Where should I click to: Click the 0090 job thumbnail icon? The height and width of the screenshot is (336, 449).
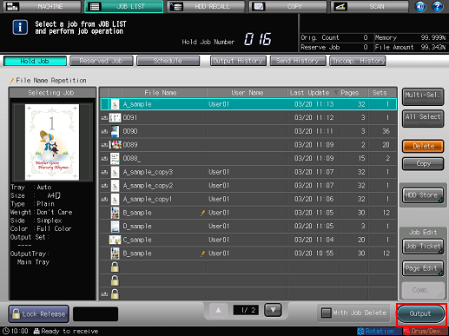[x=115, y=131]
